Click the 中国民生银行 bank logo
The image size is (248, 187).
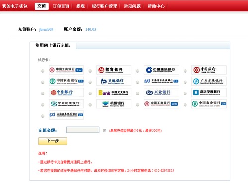point(66,104)
